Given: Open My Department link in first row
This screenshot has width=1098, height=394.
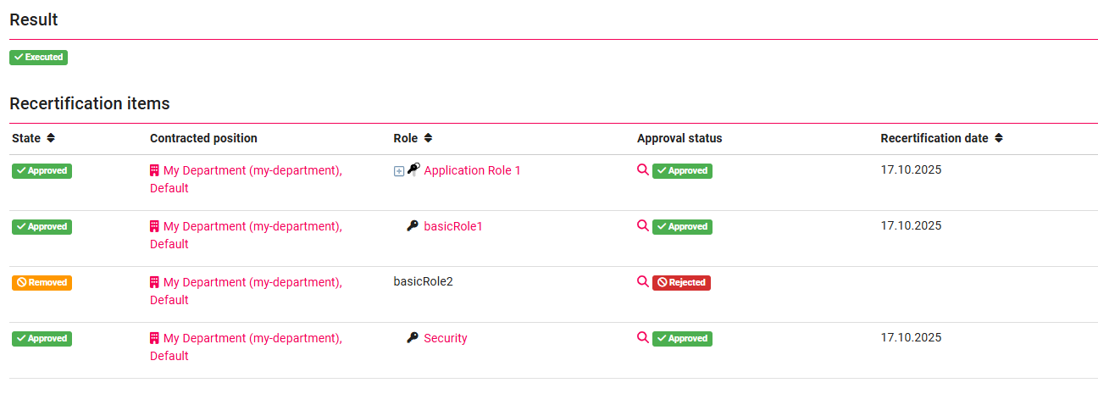Looking at the screenshot, I should point(252,170).
